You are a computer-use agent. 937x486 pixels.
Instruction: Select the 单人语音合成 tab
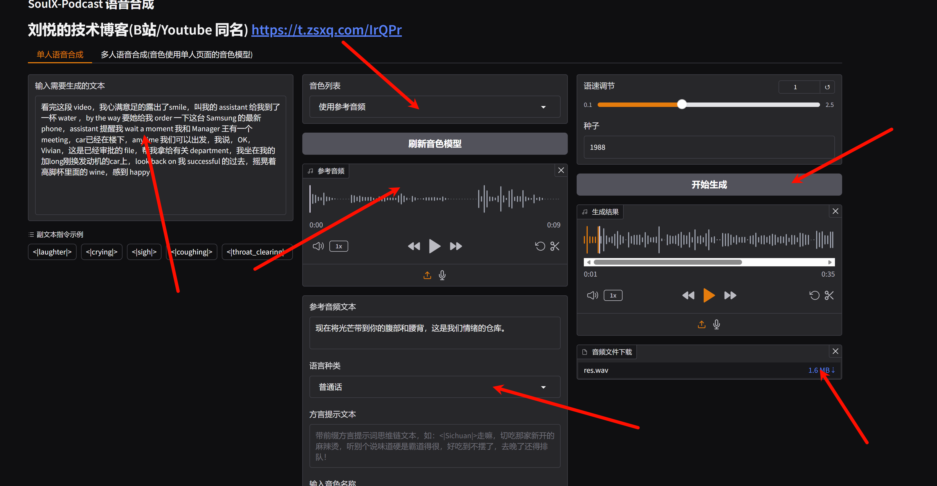click(x=60, y=54)
